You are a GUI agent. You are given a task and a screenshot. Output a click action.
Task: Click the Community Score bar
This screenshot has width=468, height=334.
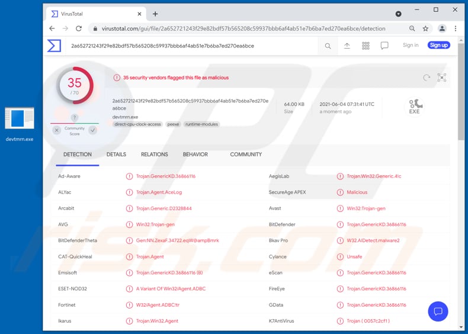pyautogui.click(x=75, y=123)
